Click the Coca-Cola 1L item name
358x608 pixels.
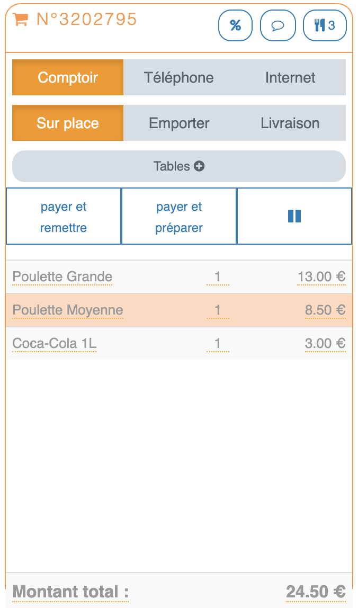(x=55, y=343)
